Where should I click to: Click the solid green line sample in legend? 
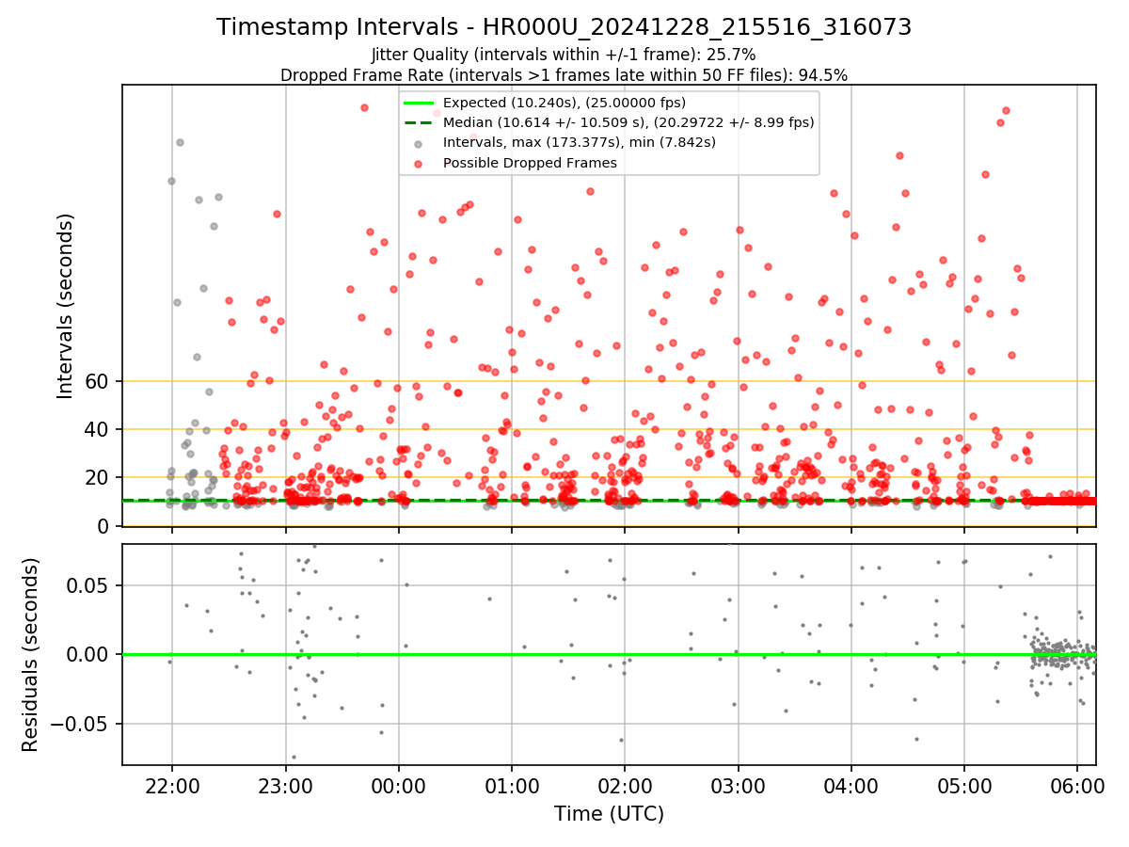point(420,103)
